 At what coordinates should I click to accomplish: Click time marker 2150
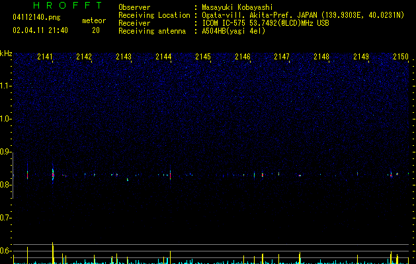click(401, 57)
